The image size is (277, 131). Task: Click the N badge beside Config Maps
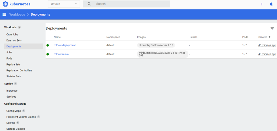click(24, 111)
